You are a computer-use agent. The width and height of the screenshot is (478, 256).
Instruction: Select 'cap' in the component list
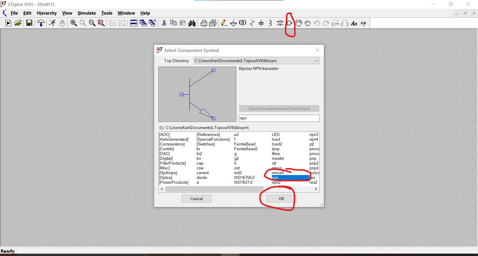[x=200, y=163]
